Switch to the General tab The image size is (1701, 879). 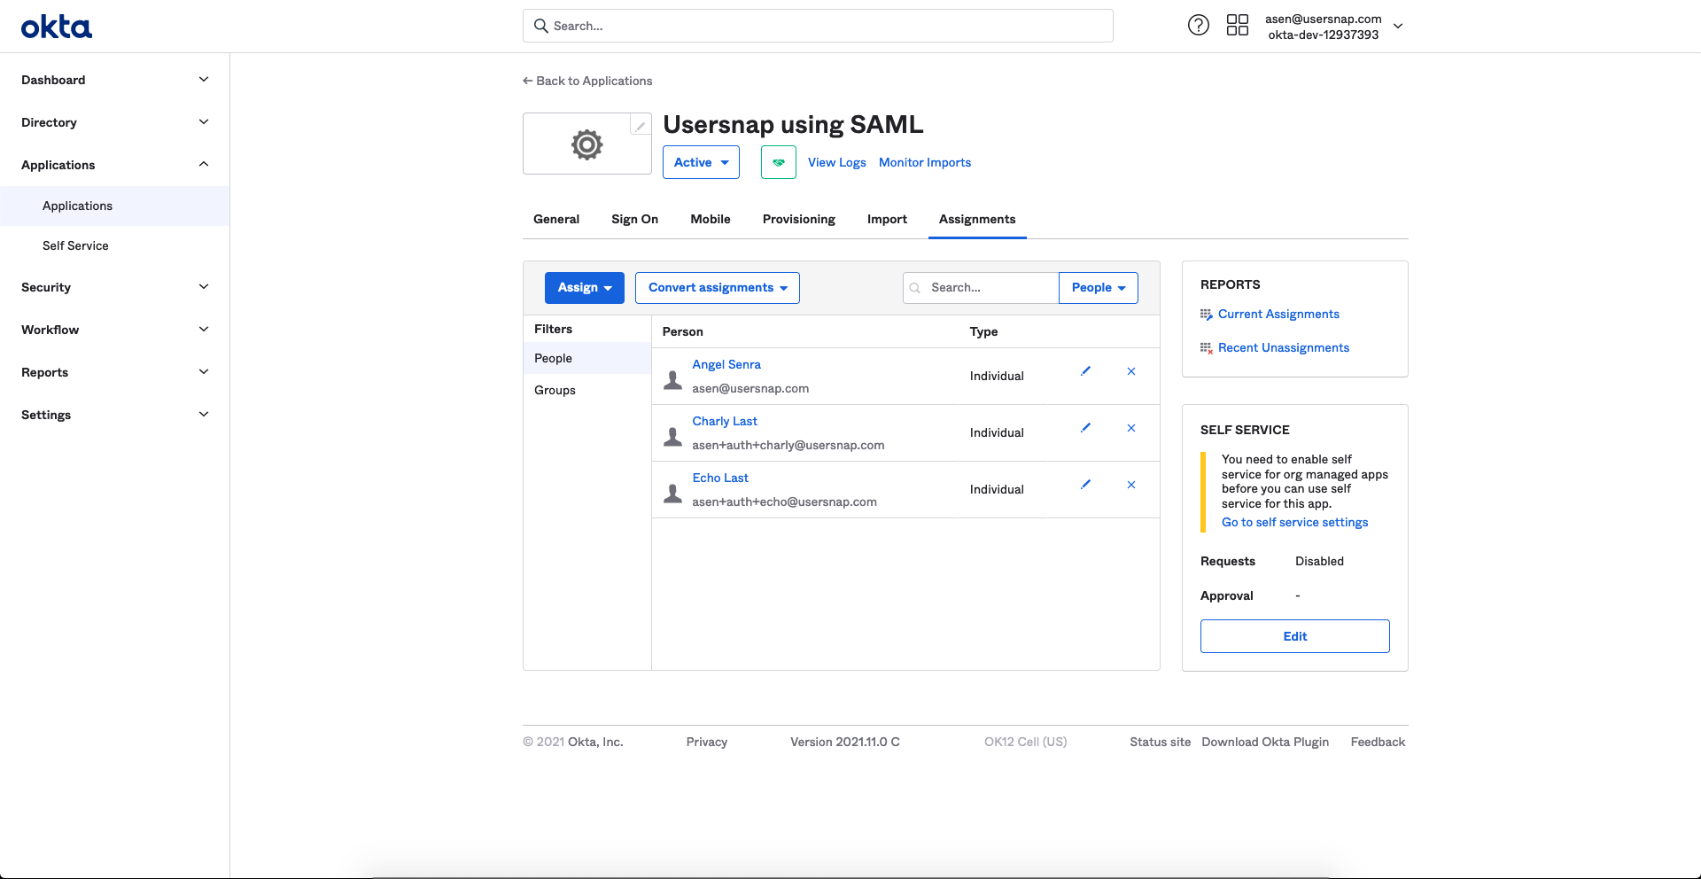(x=556, y=219)
